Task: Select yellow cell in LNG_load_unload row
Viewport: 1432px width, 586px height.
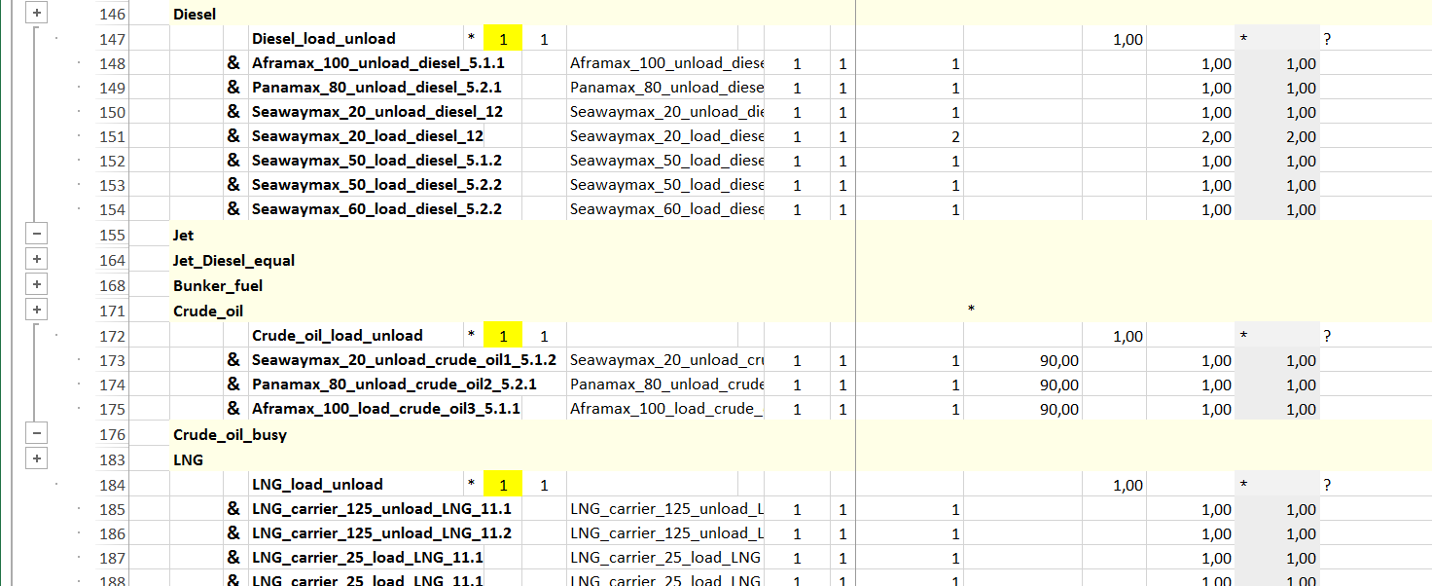Action: coord(503,484)
